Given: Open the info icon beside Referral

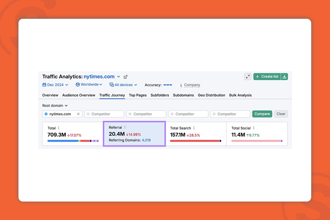Looking at the screenshot, I should (x=125, y=127).
